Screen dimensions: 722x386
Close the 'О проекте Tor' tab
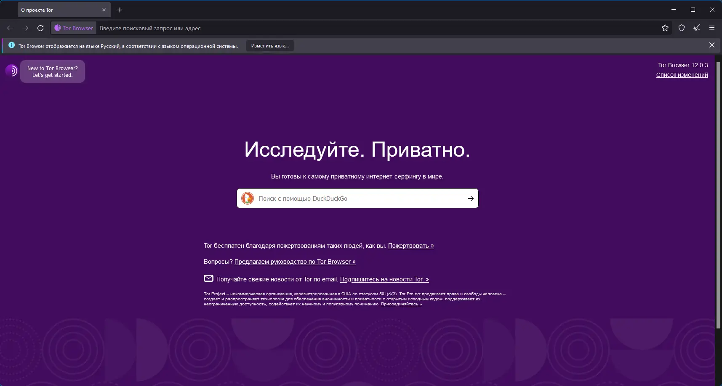(104, 10)
